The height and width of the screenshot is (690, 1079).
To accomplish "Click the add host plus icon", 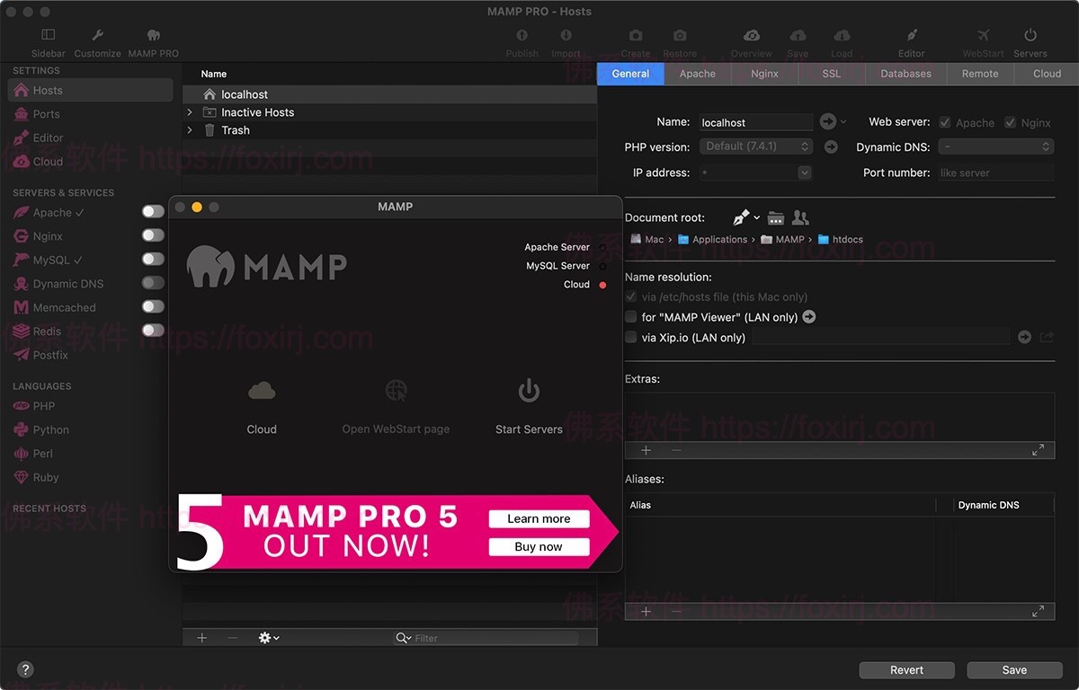I will 202,638.
